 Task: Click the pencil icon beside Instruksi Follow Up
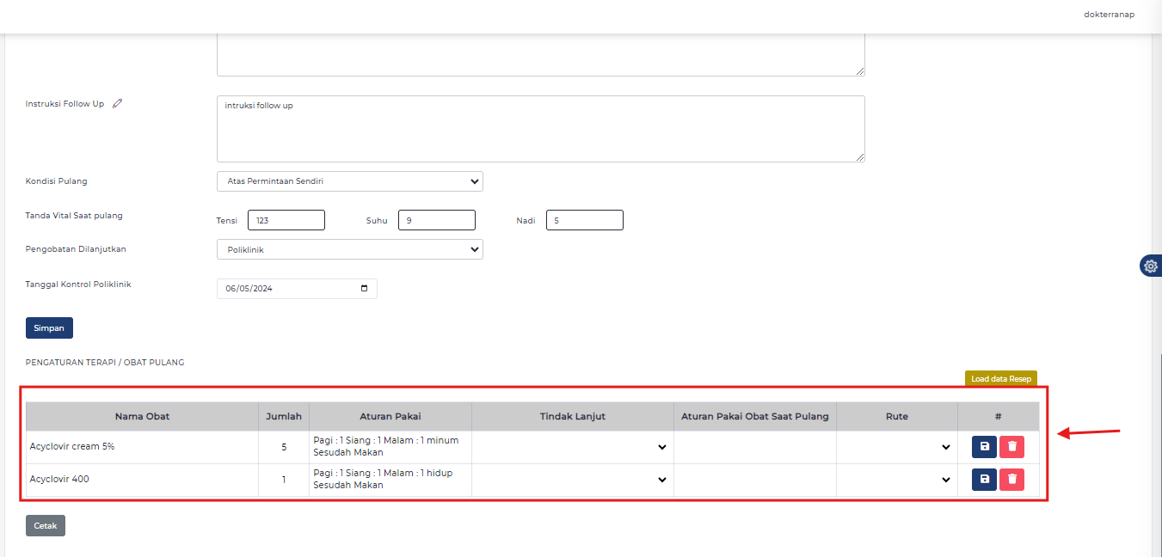(118, 104)
